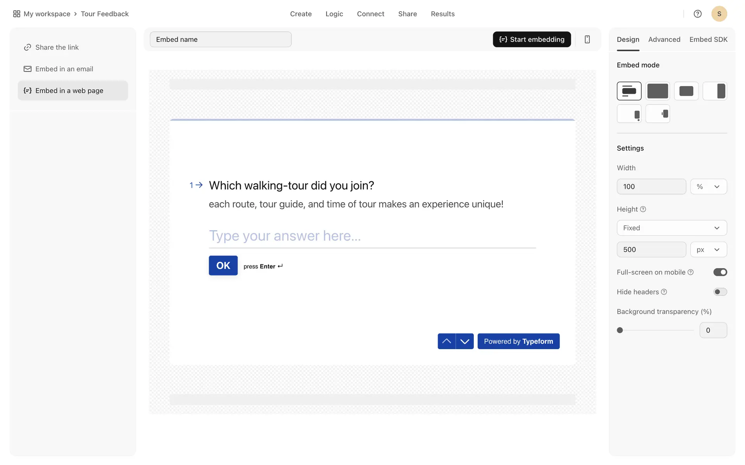Pick the Popup embed mode icon
Image resolution: width=745 pixels, height=465 pixels.
(x=686, y=91)
